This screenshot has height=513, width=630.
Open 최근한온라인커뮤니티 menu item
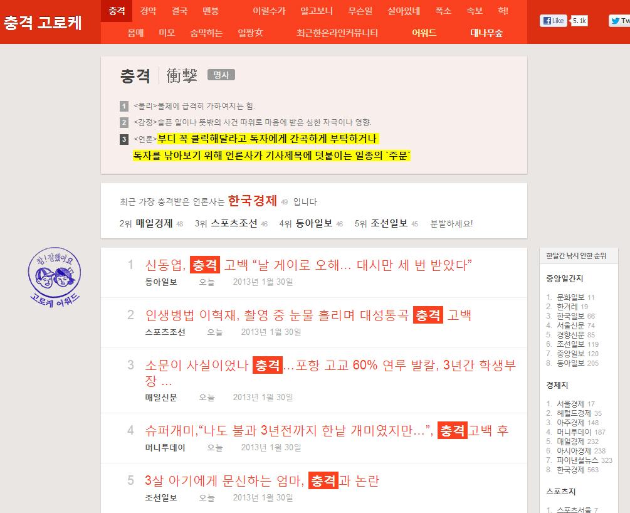(x=337, y=33)
